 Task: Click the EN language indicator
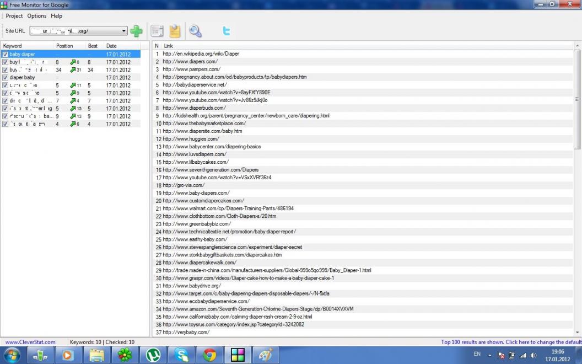click(477, 354)
